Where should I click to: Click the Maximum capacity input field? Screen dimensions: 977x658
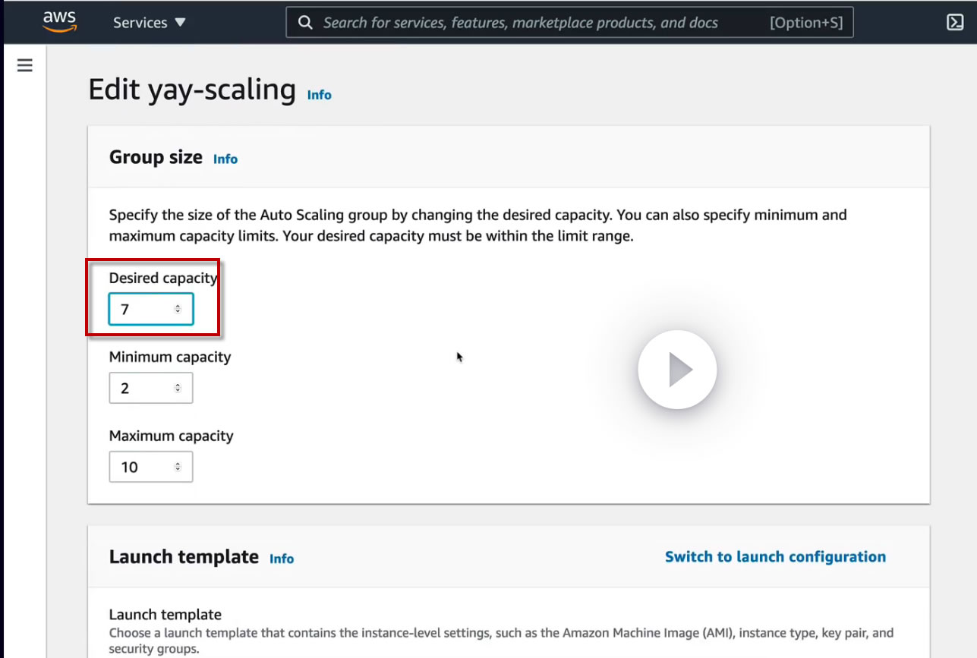[144, 467]
